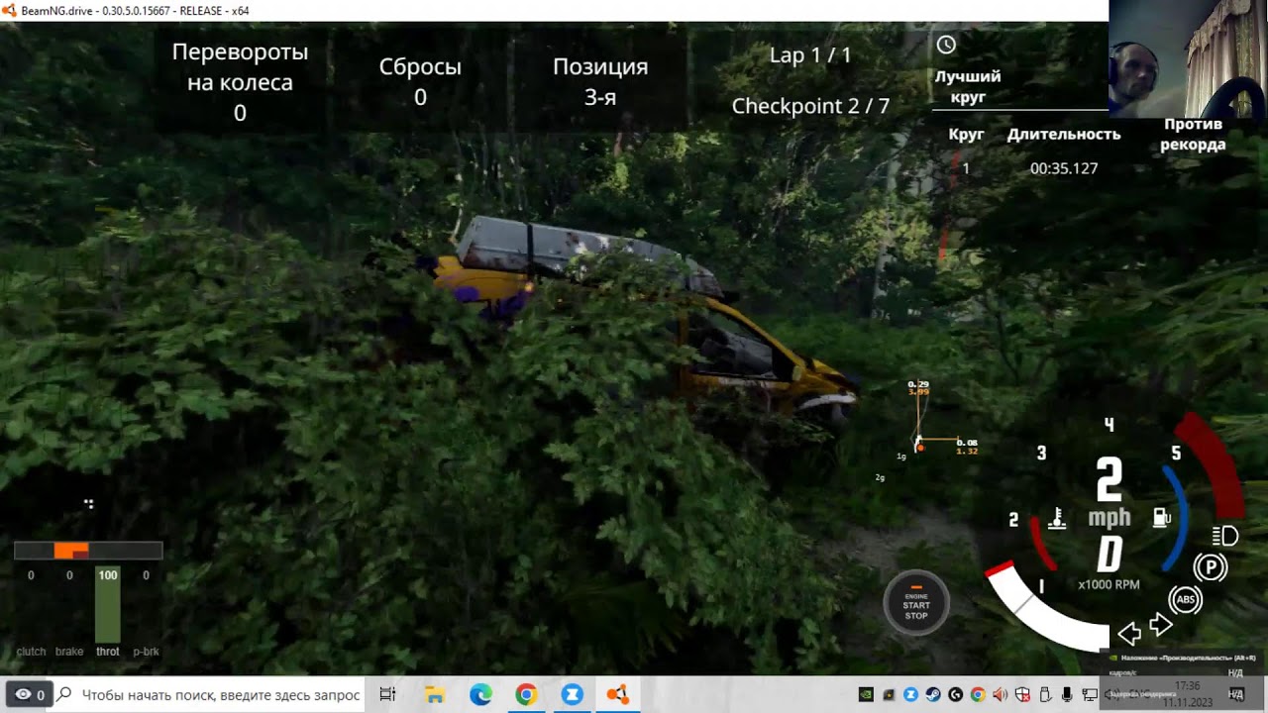This screenshot has width=1268, height=713.
Task: Click the Лучший круг heading
Action: [x=968, y=87]
